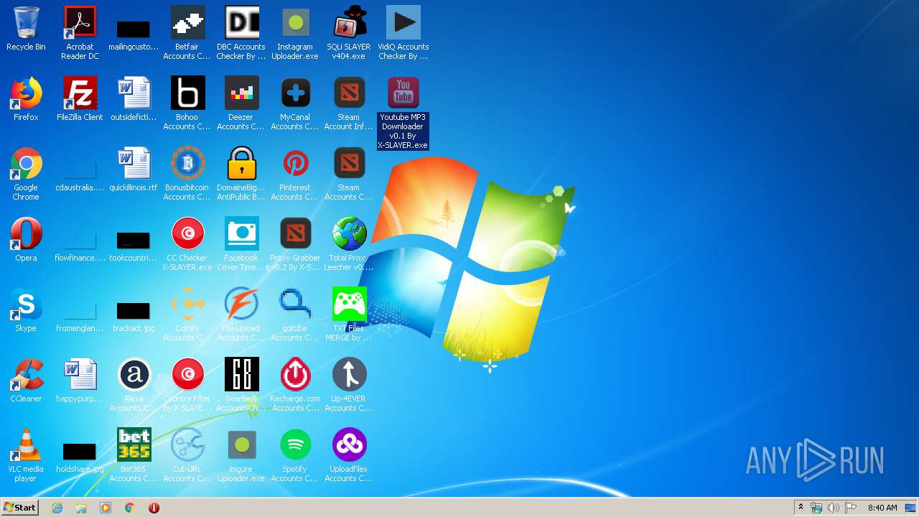
Task: Select happypurp... Word document
Action: pos(80,381)
